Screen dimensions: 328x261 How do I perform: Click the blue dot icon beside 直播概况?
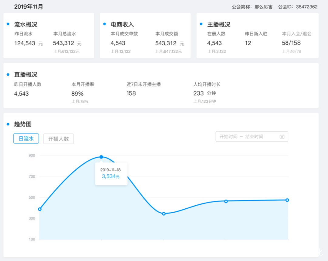9,75
